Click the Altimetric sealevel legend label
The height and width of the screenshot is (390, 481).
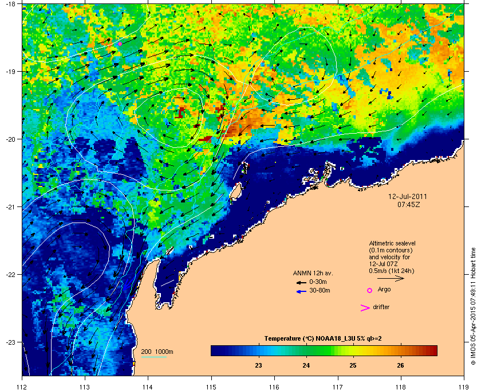pyautogui.click(x=392, y=243)
